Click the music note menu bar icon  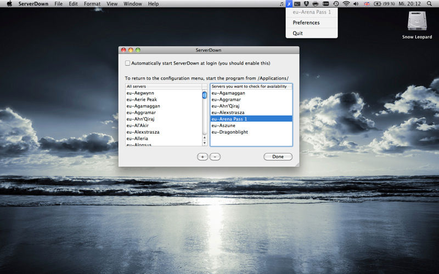(x=282, y=4)
